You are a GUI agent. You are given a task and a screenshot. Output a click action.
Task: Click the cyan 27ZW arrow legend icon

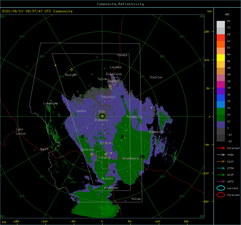click(221, 168)
